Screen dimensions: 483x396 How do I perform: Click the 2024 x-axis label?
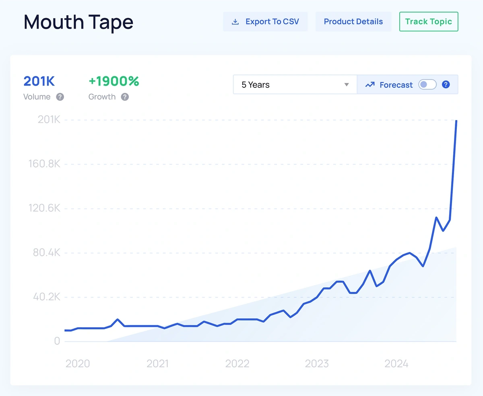[396, 364]
